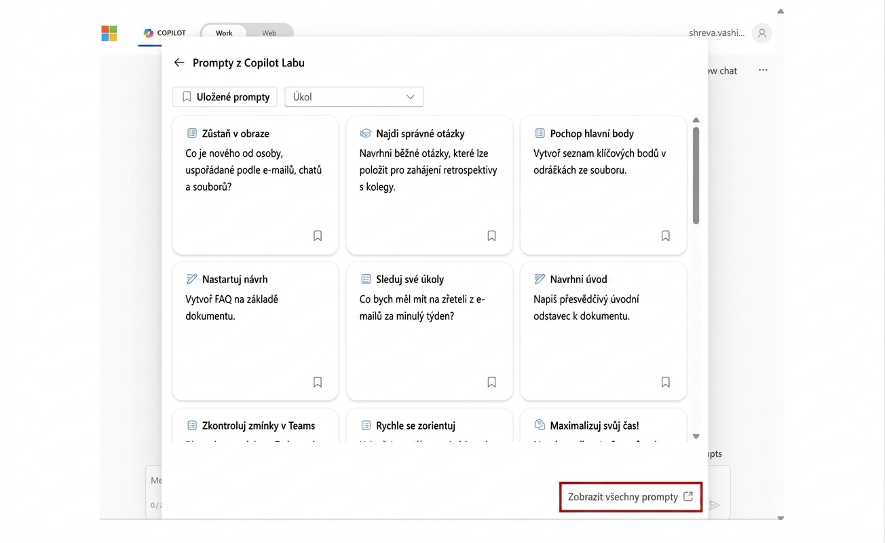The image size is (885, 543).
Task: Click graduation cap icon on Najdi správné otázky
Action: (366, 134)
